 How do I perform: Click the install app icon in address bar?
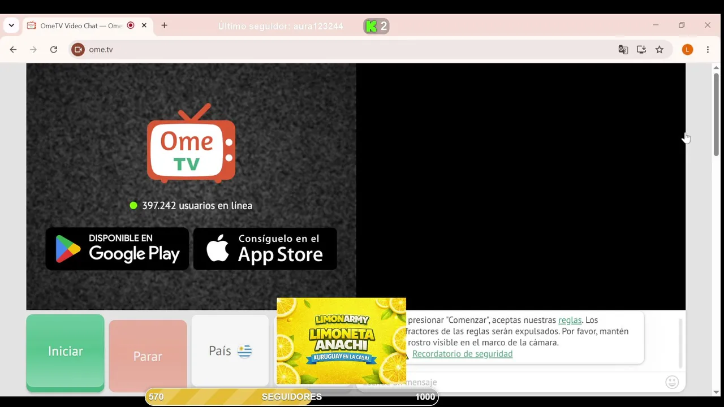pyautogui.click(x=641, y=50)
